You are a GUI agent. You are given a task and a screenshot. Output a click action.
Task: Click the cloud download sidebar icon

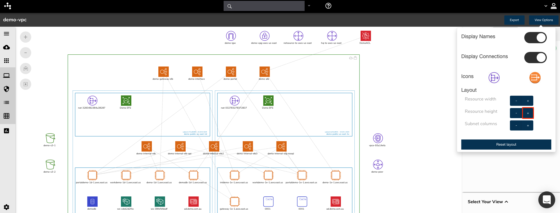(x=6, y=47)
